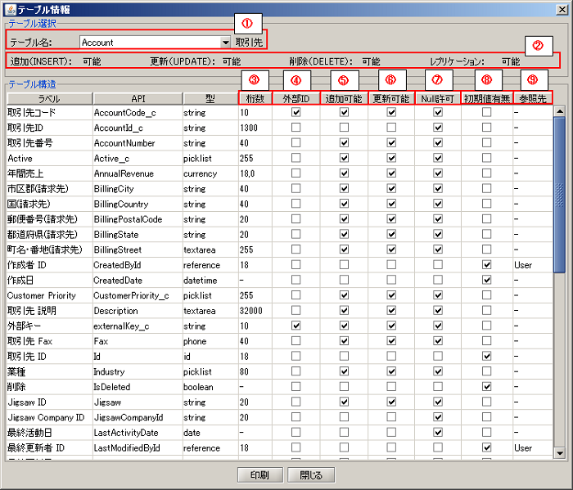This screenshot has height=490, width=573.
Task: Select the Customer Priority label cell
Action: click(49, 295)
